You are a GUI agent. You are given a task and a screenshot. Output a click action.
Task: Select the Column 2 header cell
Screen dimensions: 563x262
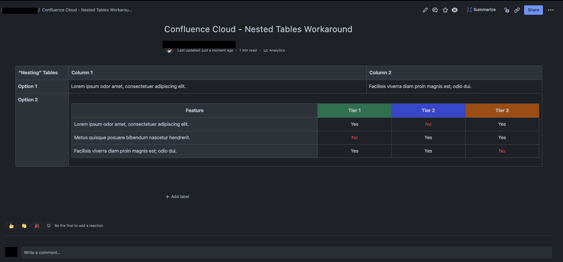(x=454, y=73)
